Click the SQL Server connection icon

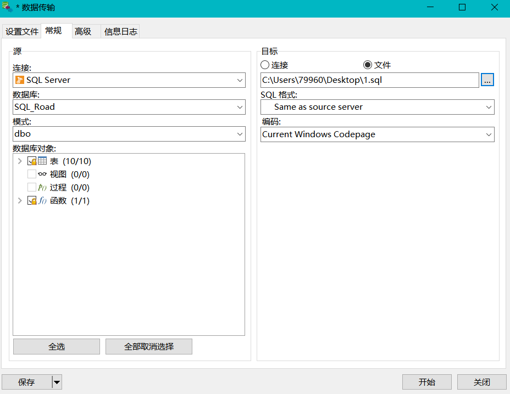[19, 80]
